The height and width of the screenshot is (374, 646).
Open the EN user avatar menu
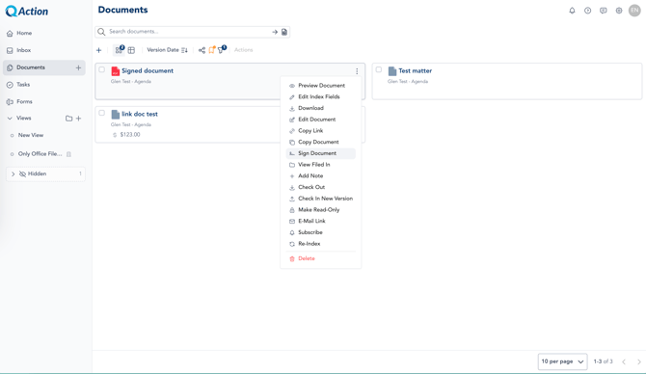click(x=634, y=11)
